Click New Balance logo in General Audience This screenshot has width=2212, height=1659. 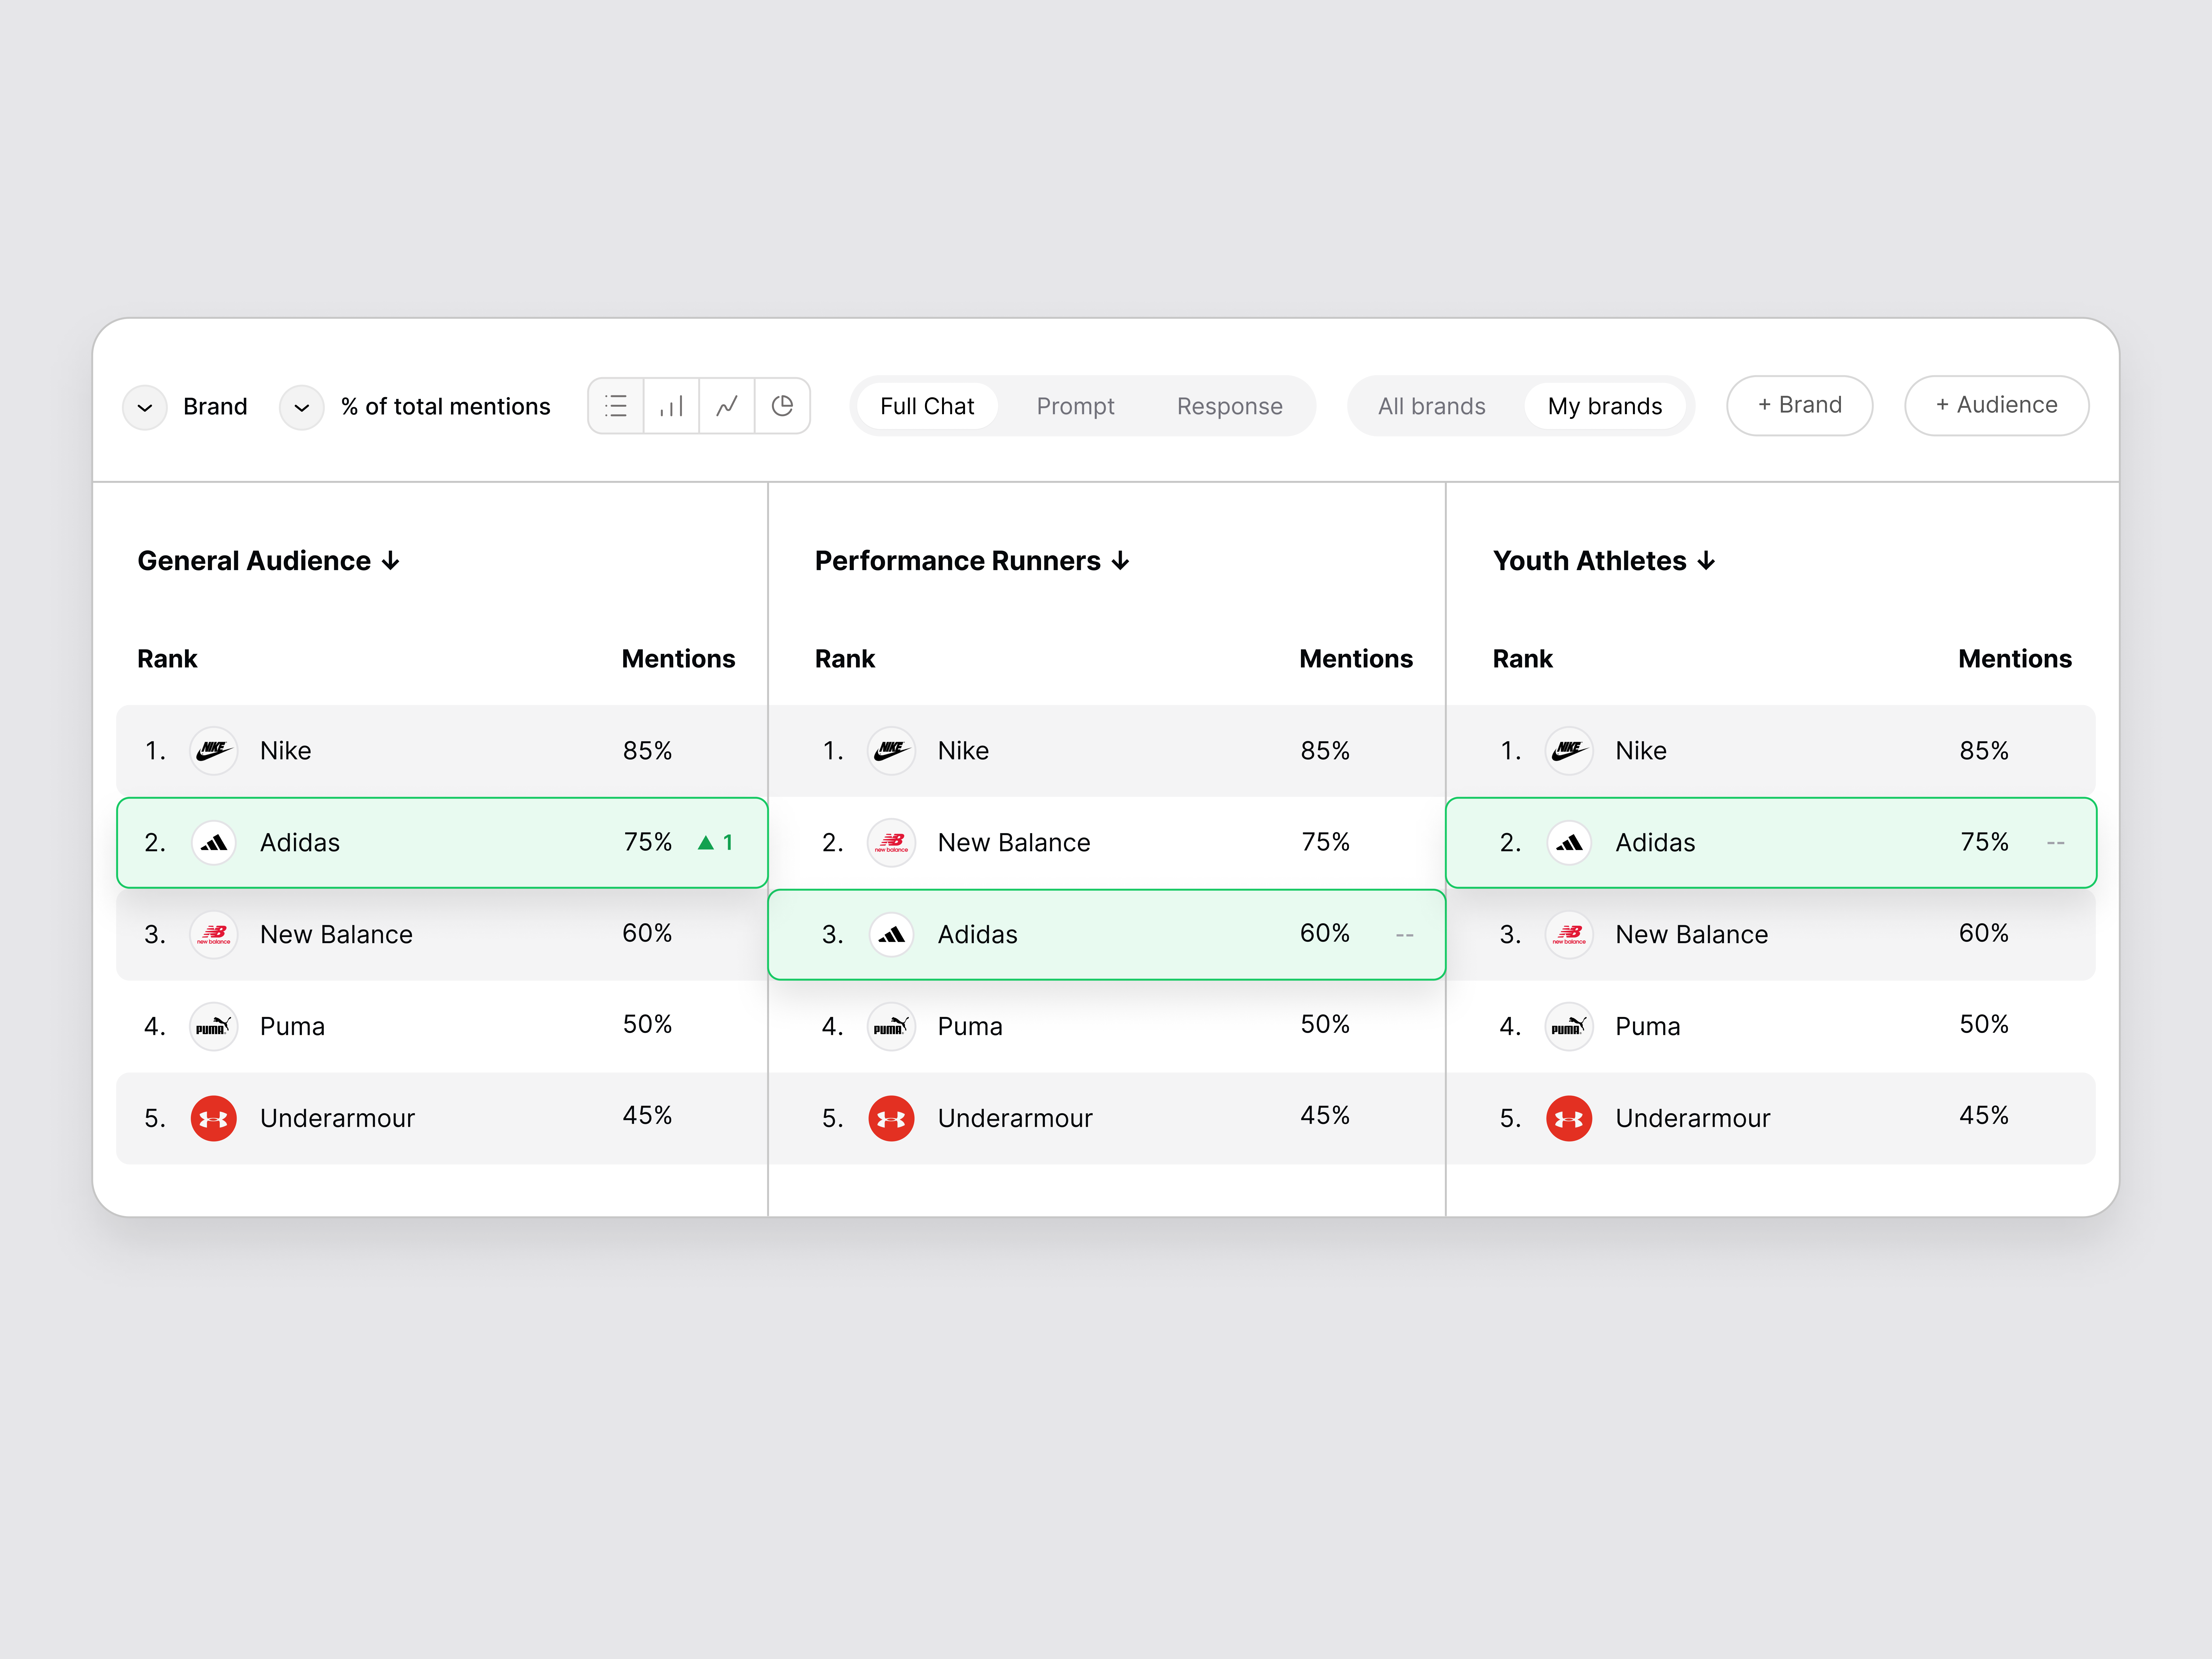(214, 935)
